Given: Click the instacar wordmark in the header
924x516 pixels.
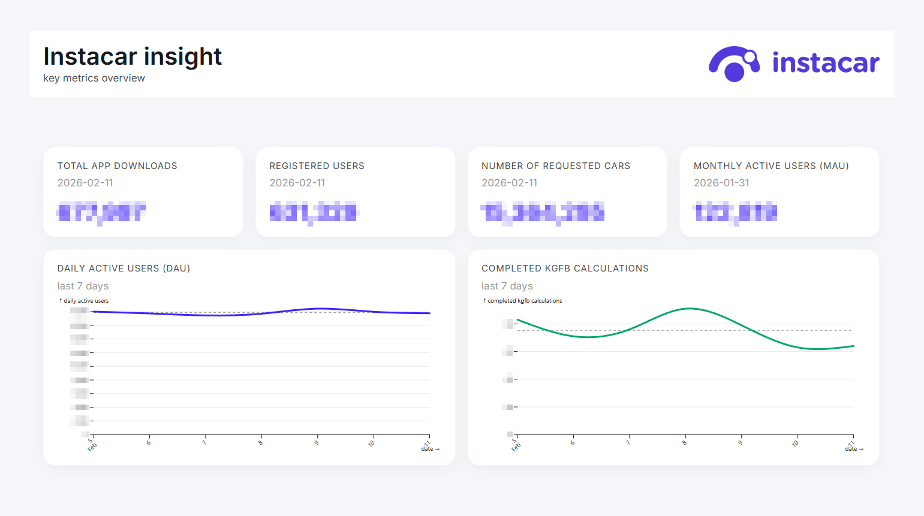Looking at the screenshot, I should click(826, 63).
